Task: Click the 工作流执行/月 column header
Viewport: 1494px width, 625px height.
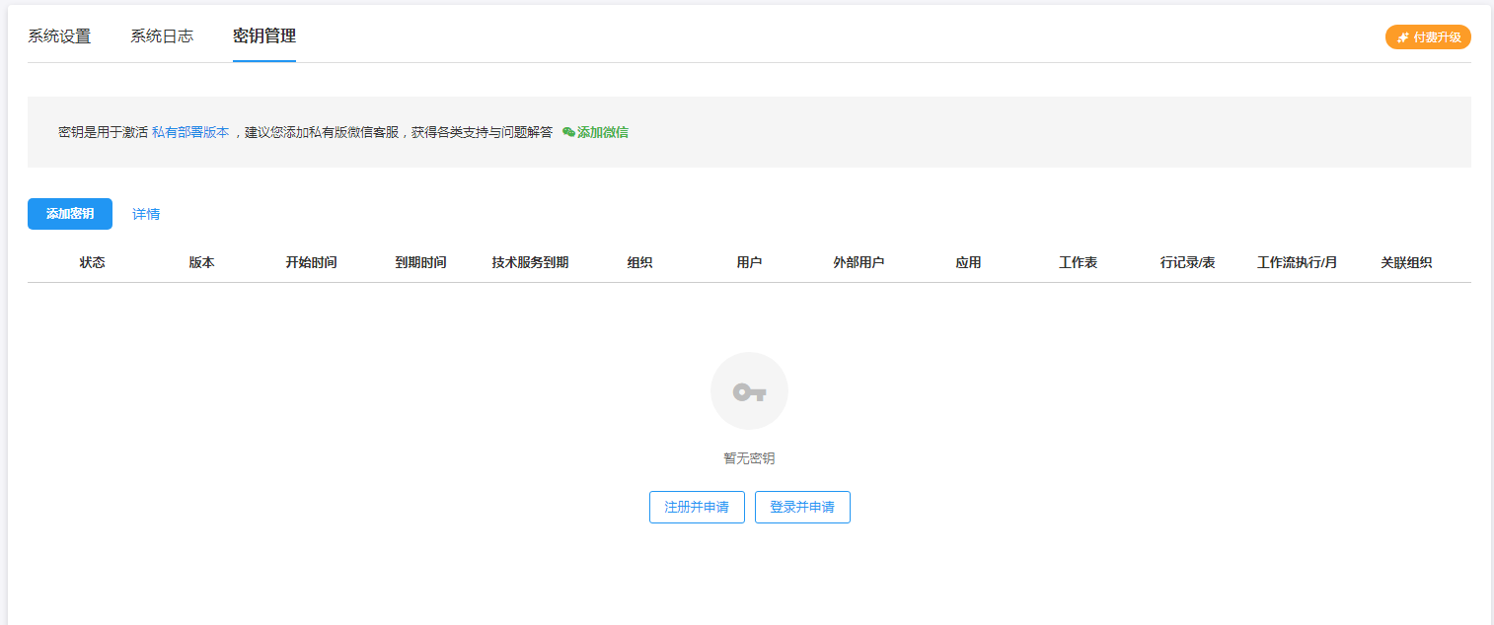Action: coord(1297,263)
